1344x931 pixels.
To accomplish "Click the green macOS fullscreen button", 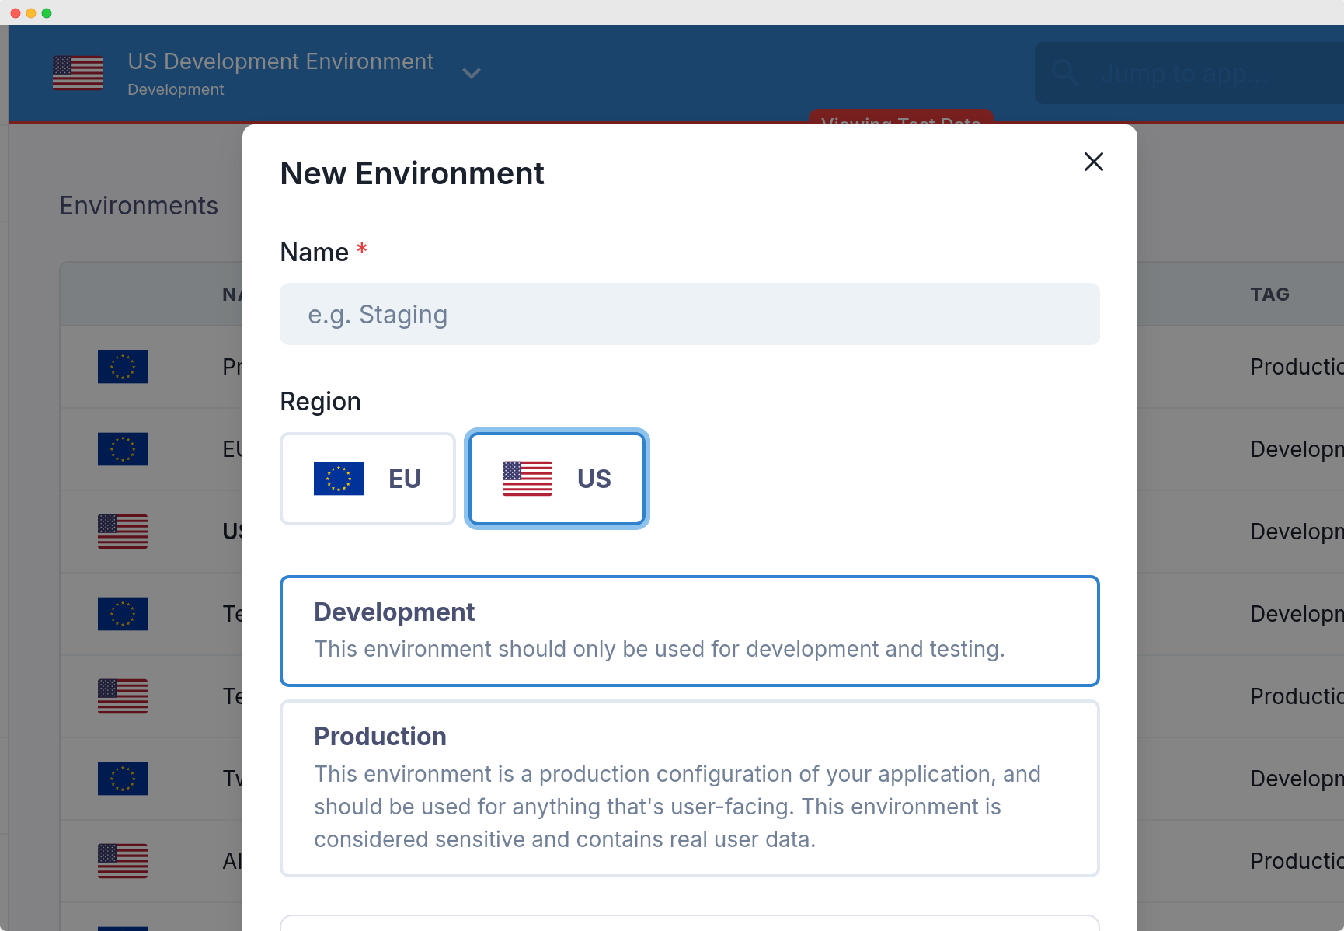I will (47, 13).
